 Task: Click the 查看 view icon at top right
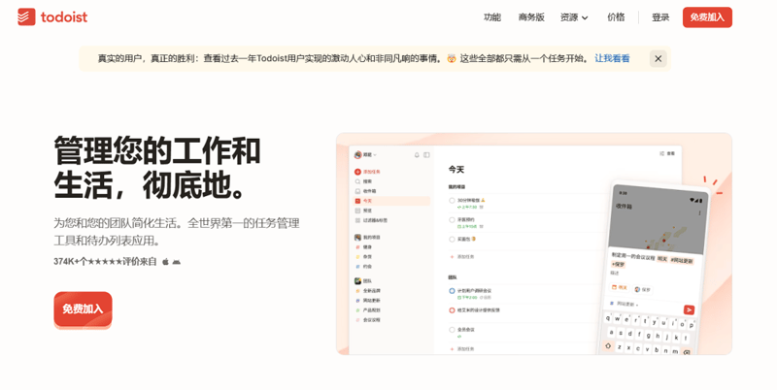pos(661,153)
